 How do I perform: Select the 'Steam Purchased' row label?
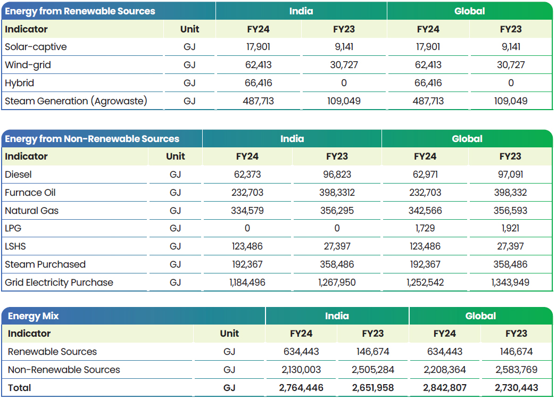coord(45,264)
